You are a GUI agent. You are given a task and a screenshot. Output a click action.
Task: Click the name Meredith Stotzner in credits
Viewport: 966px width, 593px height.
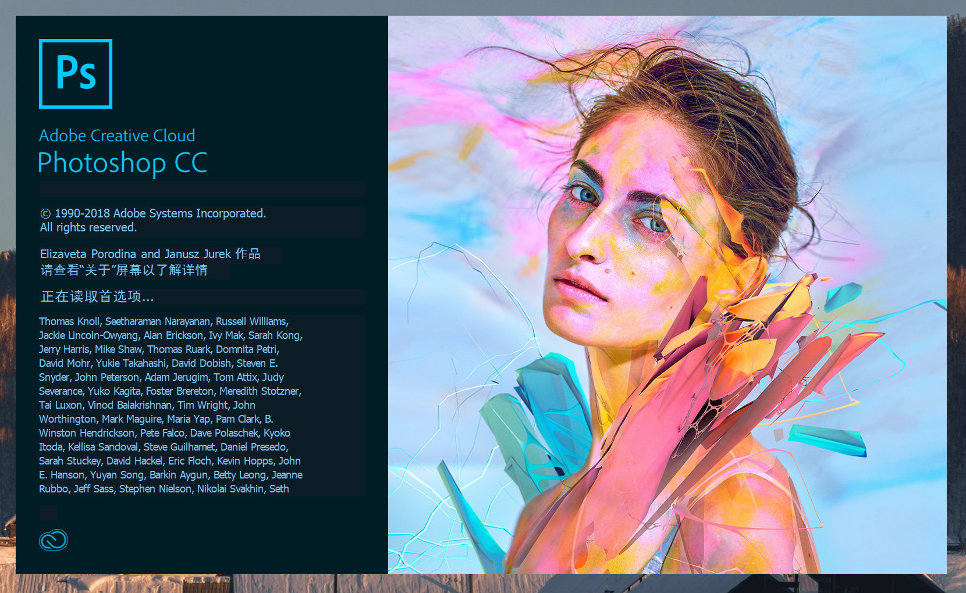click(259, 391)
